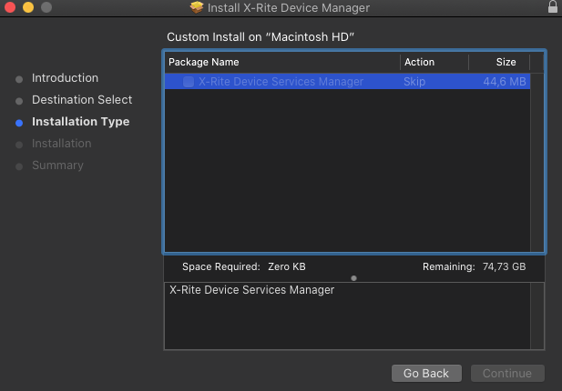
Task: Click the Summary step in the sidebar
Action: click(57, 165)
